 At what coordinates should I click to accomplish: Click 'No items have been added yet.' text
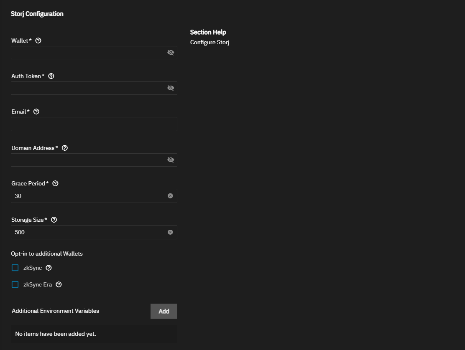pyautogui.click(x=56, y=334)
